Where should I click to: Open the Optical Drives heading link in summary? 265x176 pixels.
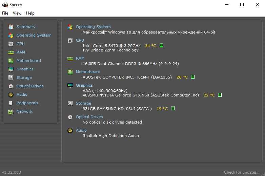click(x=89, y=117)
